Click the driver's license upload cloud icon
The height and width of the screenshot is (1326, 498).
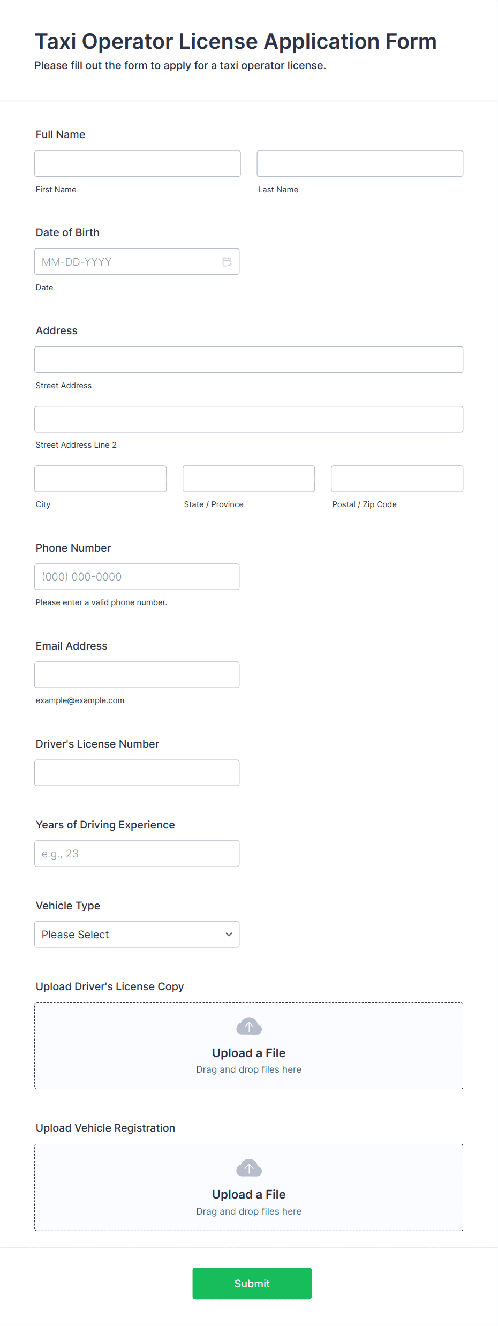point(249,1026)
